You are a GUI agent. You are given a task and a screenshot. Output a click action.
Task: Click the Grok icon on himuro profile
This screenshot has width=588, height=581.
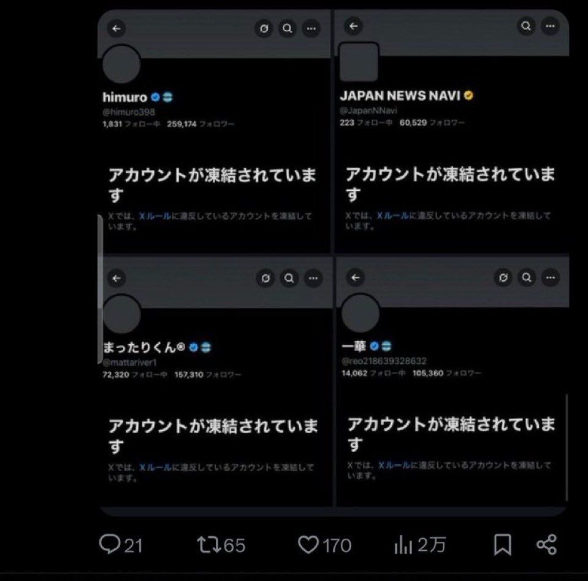264,28
